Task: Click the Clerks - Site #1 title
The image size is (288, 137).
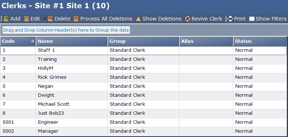Action: [55, 6]
